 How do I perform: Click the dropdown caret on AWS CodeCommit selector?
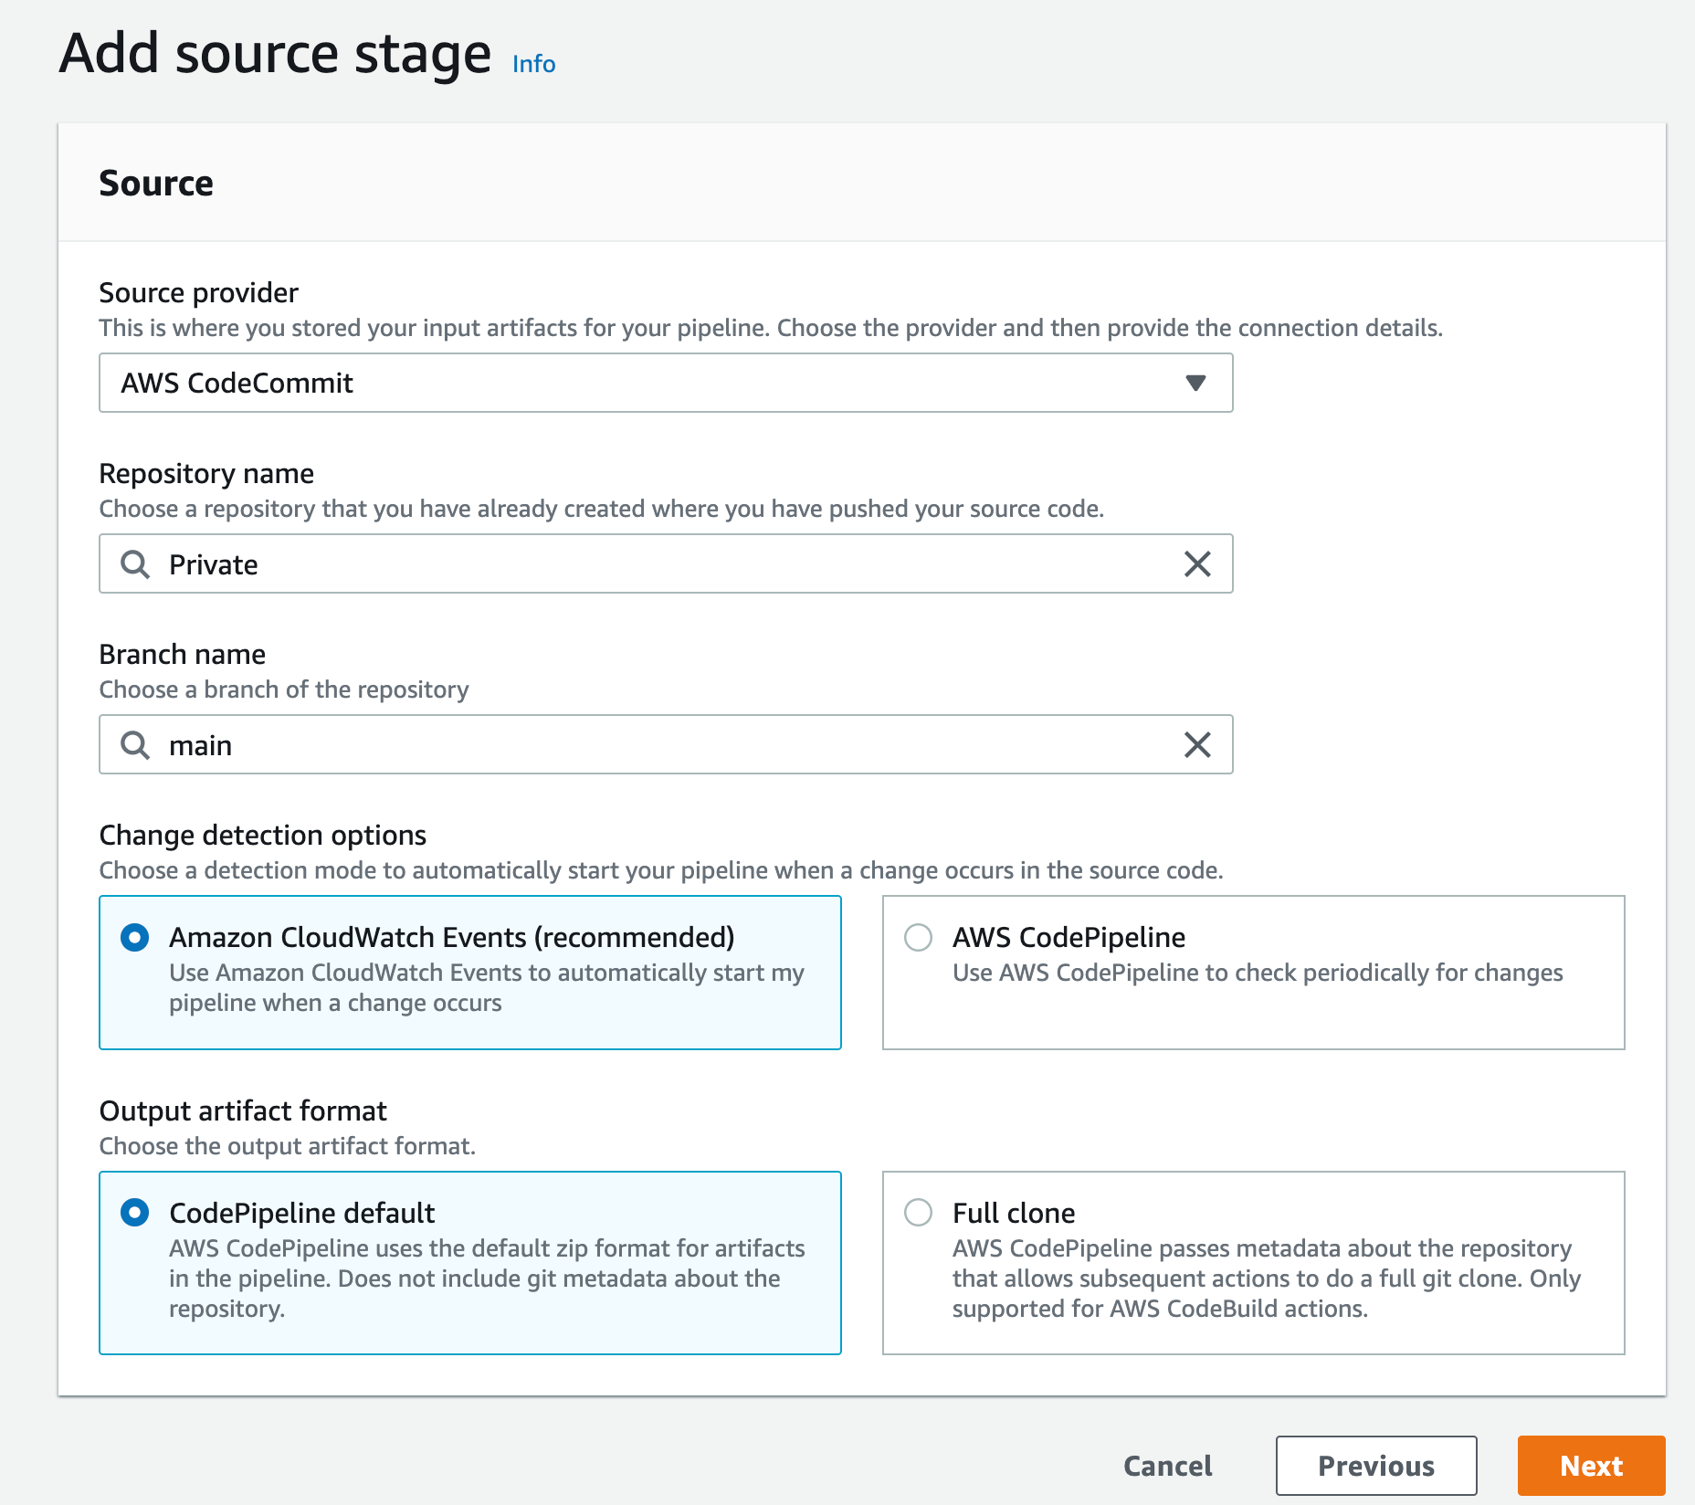pos(1197,383)
